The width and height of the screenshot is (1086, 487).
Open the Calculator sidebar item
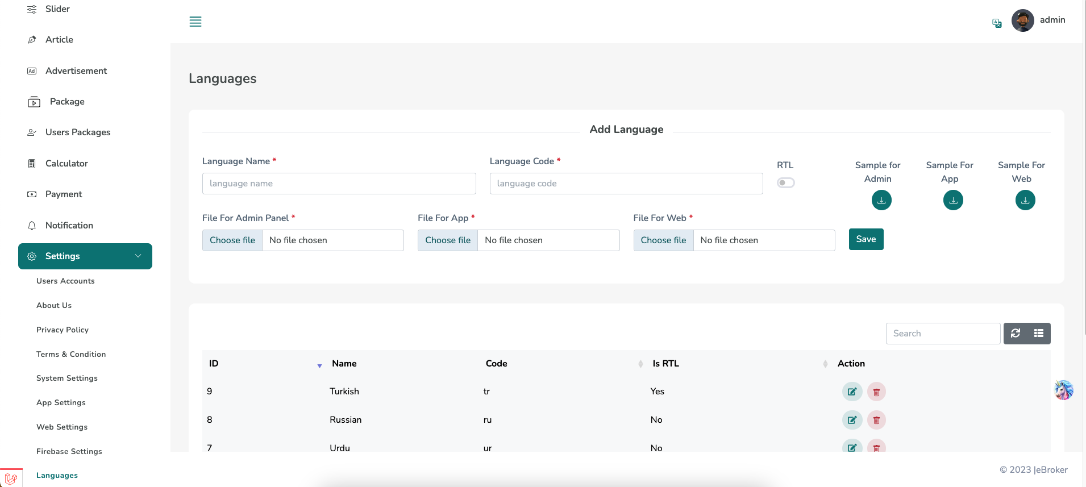66,164
